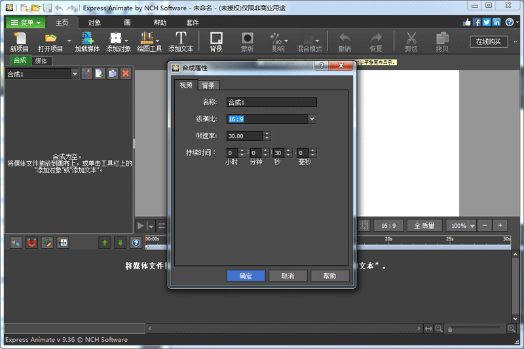Click the 添加对象 add object icon
Screen dimensions: 524x349
click(x=116, y=38)
